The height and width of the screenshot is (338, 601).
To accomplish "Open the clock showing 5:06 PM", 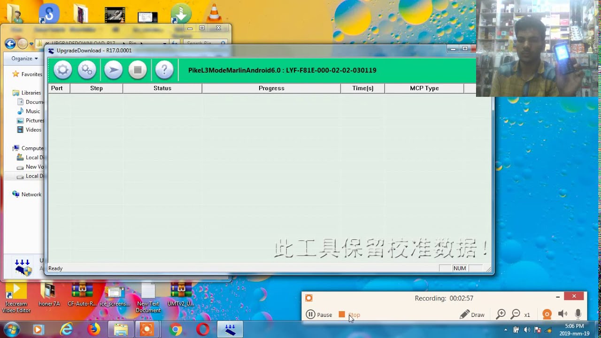I will click(x=574, y=330).
